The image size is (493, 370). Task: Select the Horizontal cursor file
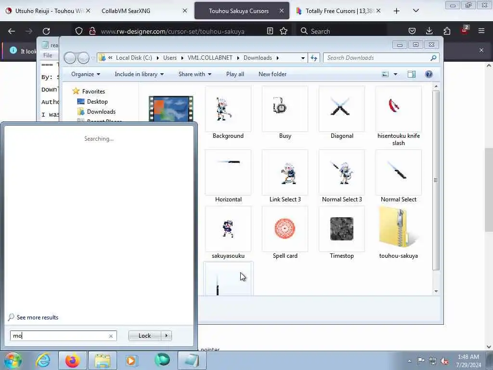coord(228,176)
